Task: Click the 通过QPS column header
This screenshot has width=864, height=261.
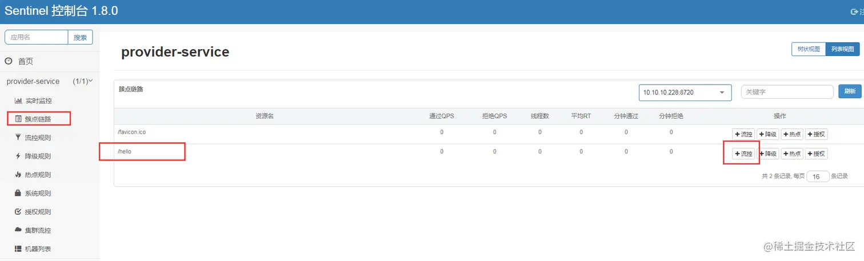Action: point(442,116)
